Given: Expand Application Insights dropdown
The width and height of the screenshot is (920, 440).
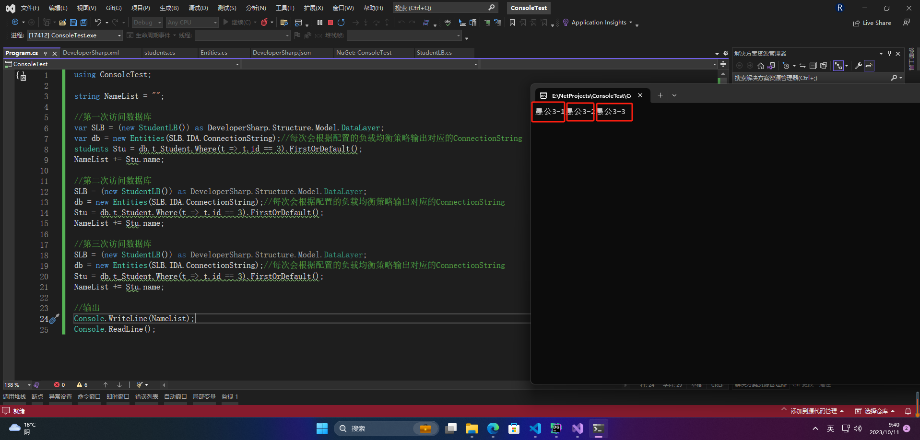Looking at the screenshot, I should (631, 23).
